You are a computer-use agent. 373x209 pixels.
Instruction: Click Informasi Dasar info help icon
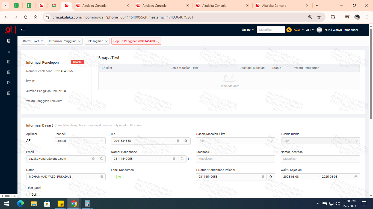[54, 125]
